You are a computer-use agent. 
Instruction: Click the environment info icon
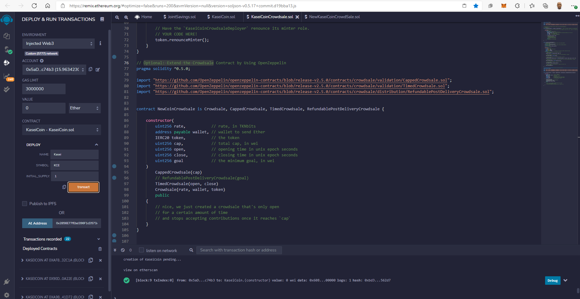point(100,43)
